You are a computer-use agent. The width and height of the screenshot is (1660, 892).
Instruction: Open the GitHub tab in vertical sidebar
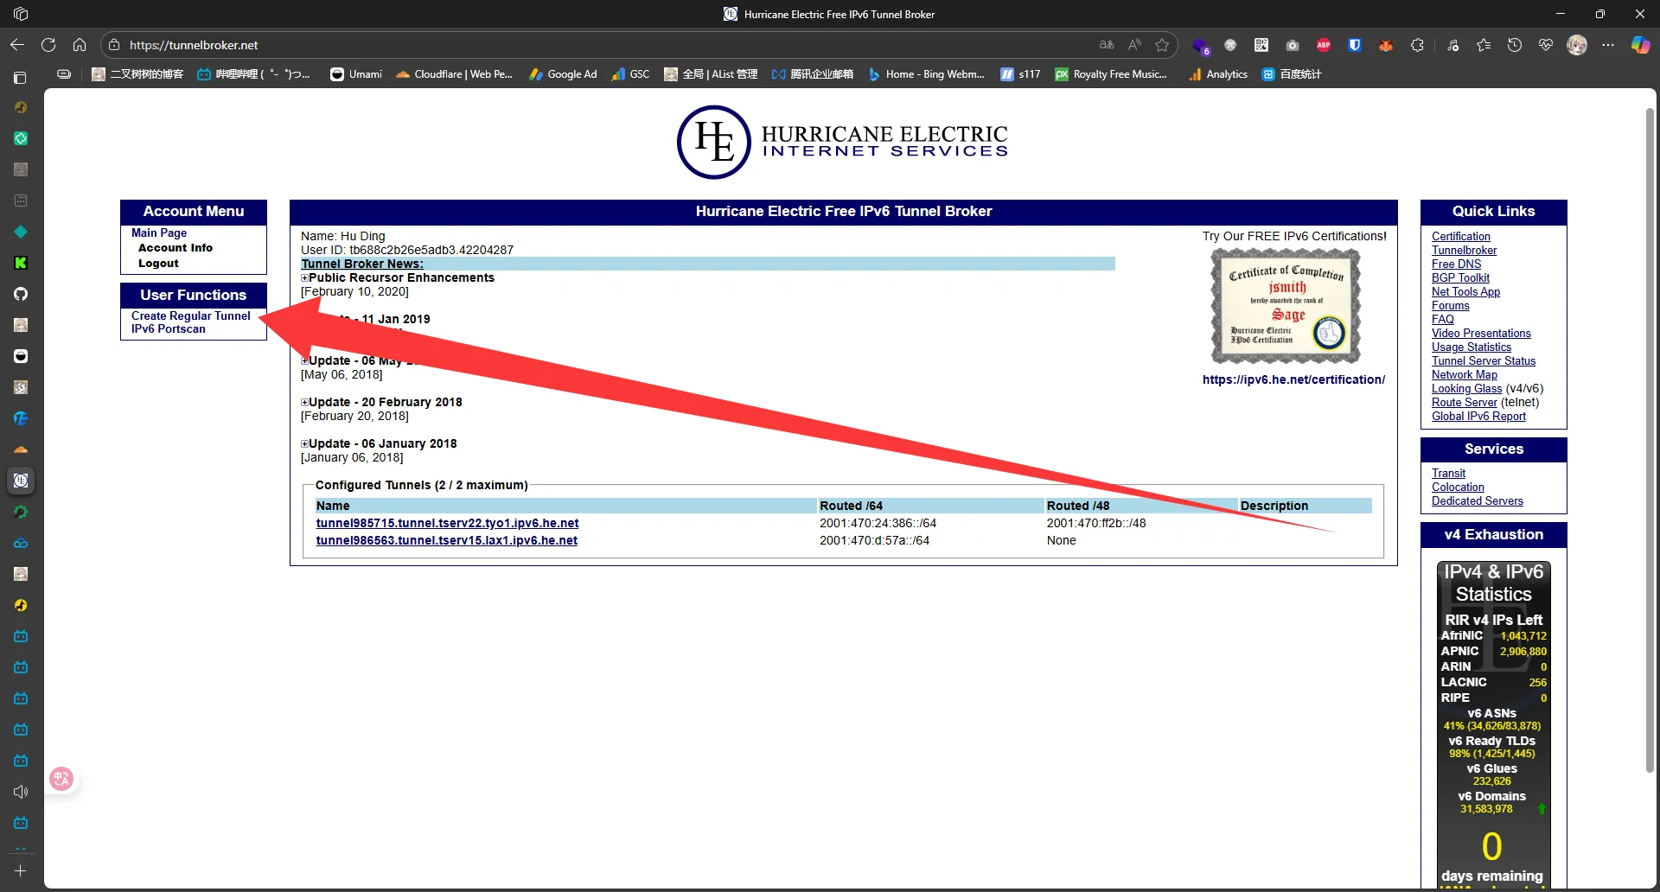click(21, 294)
